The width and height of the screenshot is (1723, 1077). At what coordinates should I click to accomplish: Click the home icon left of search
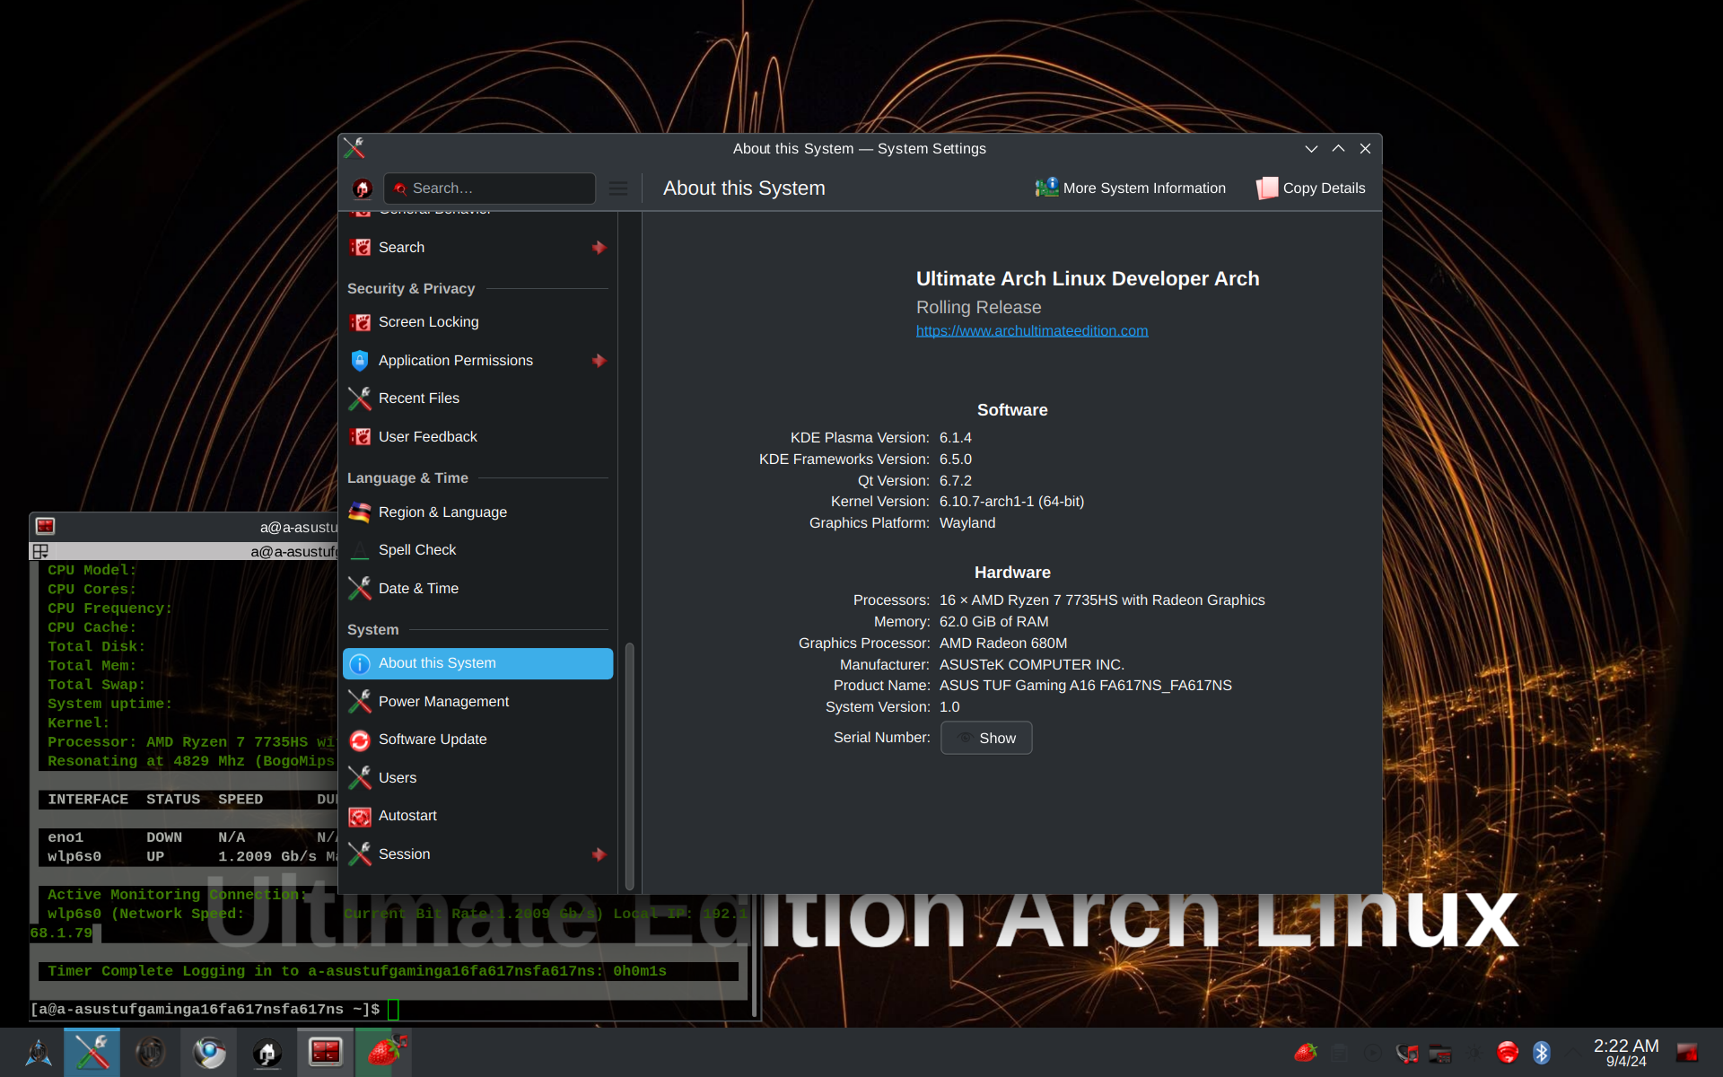[x=363, y=188]
